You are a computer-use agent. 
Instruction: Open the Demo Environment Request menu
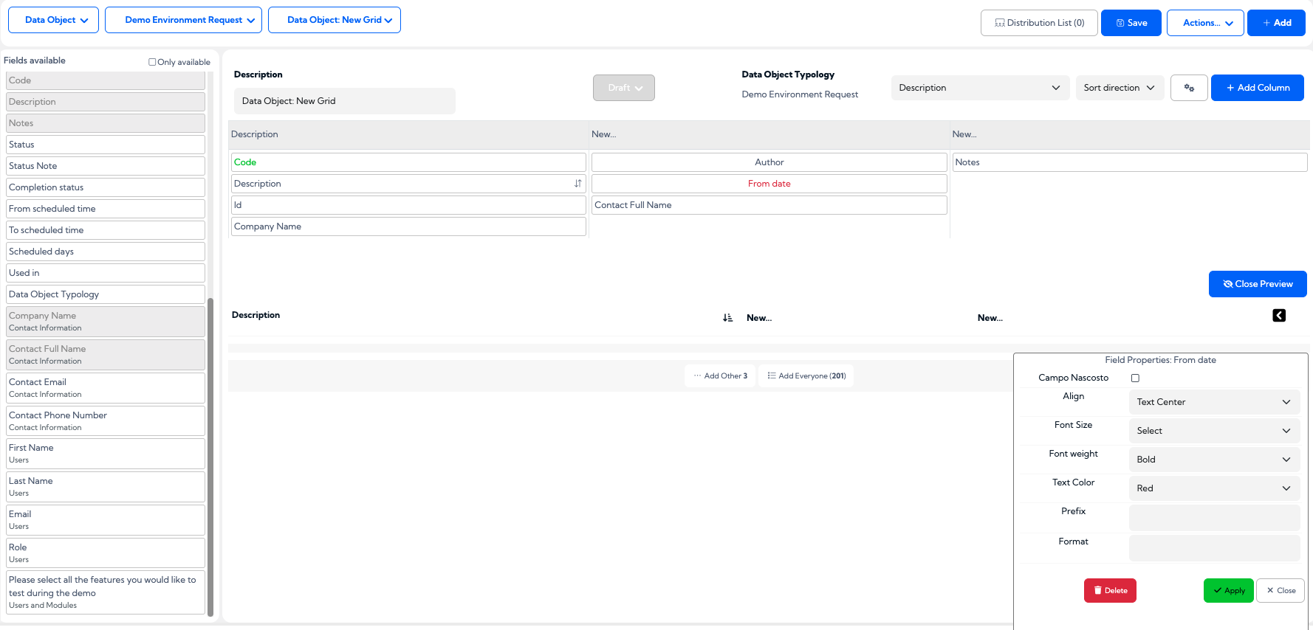[x=183, y=20]
